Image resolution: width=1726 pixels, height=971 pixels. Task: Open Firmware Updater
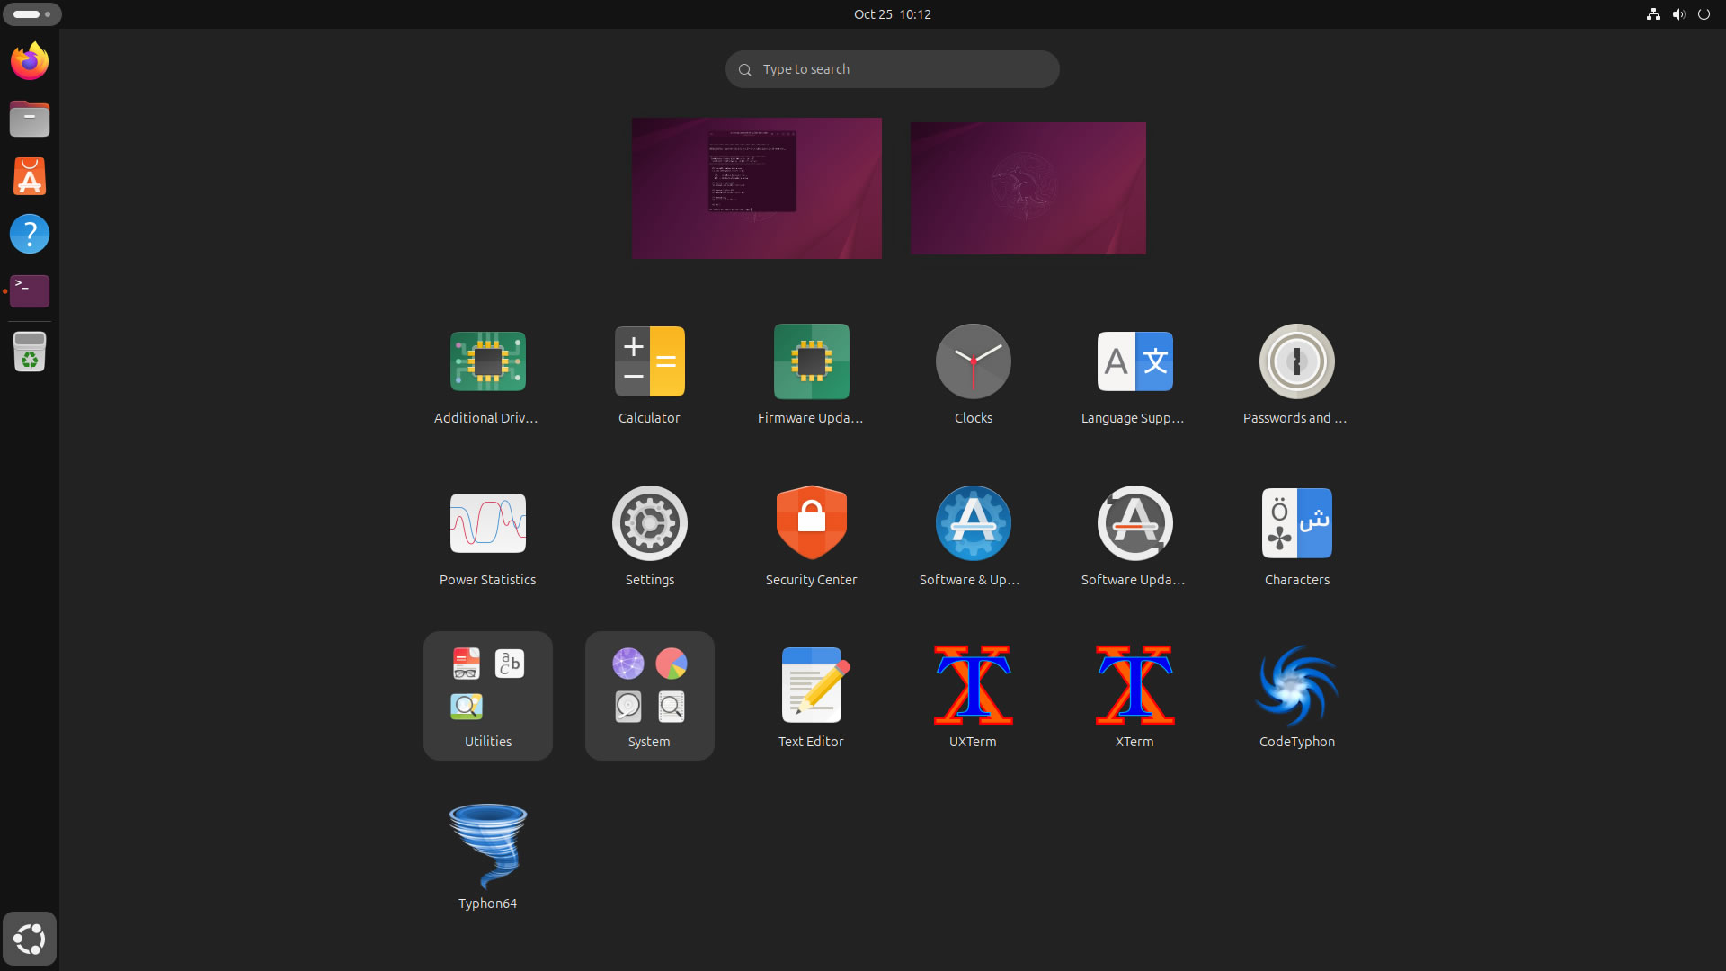point(811,361)
